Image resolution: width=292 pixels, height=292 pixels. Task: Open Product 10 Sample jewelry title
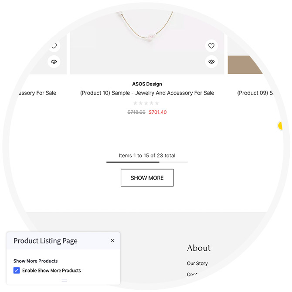tap(147, 93)
